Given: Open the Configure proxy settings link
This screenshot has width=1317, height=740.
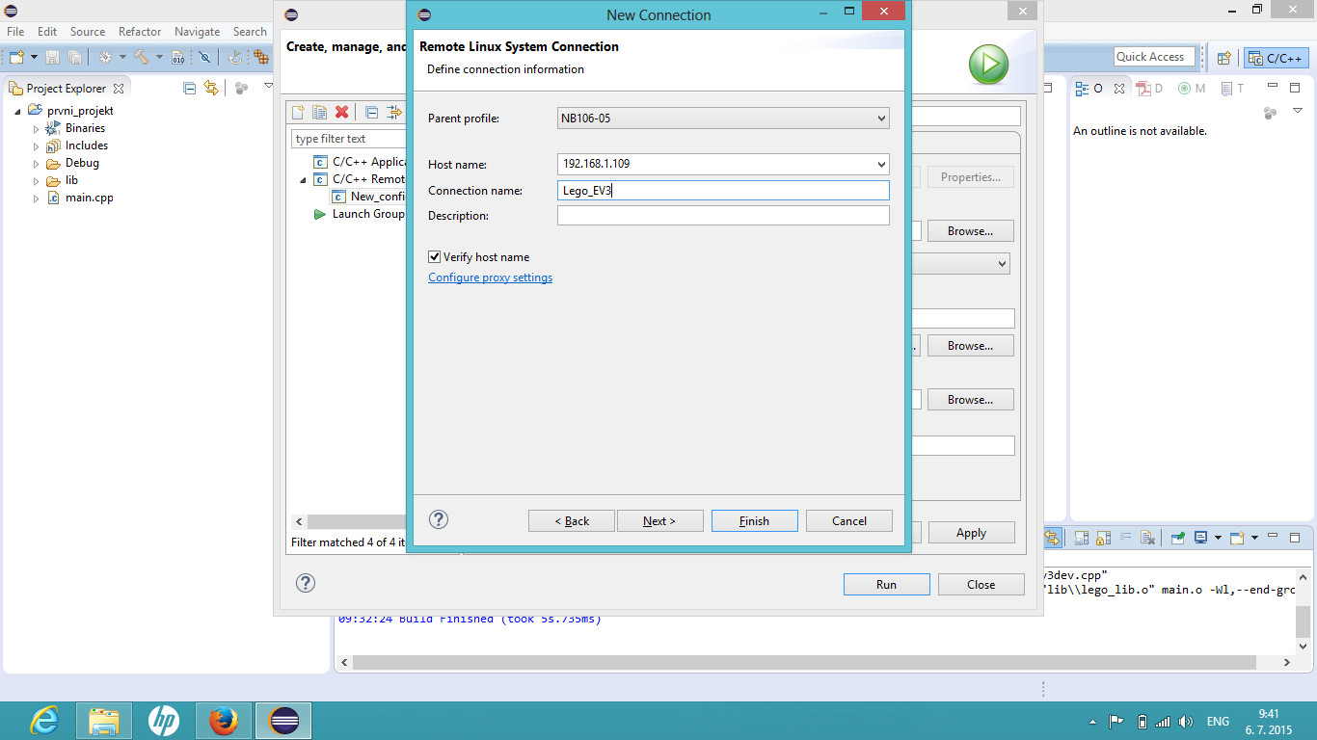Looking at the screenshot, I should tap(490, 277).
